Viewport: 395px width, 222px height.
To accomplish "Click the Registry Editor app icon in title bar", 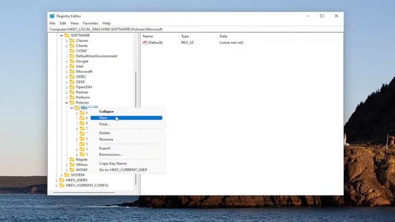I will [52, 16].
